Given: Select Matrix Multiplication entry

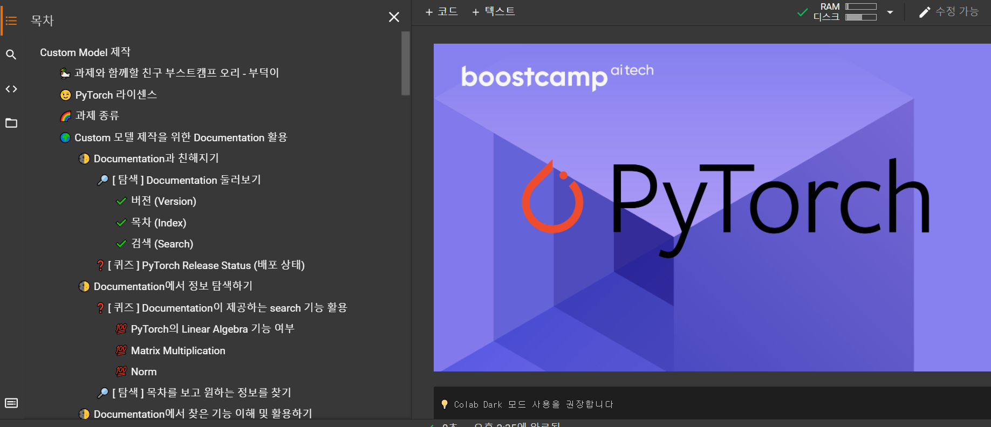Looking at the screenshot, I should click(x=170, y=350).
